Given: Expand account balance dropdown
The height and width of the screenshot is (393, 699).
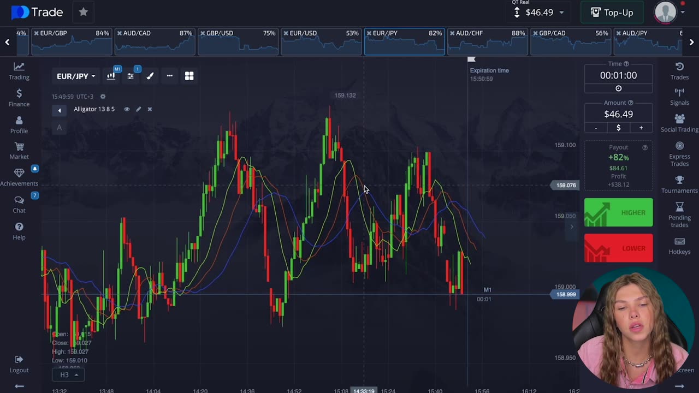Looking at the screenshot, I should click(561, 13).
